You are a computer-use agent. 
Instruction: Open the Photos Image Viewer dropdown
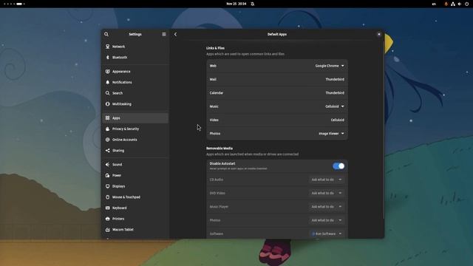pyautogui.click(x=331, y=134)
